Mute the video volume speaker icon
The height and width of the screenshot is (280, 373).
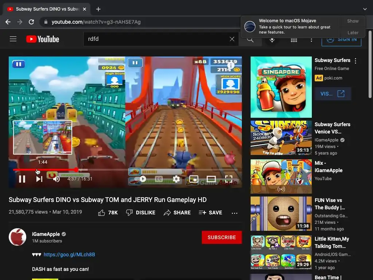click(x=56, y=179)
